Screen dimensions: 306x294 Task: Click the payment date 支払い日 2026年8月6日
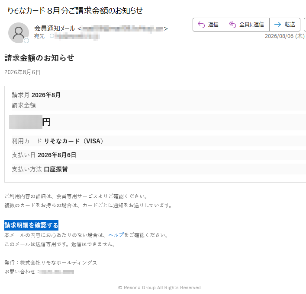tap(44, 155)
